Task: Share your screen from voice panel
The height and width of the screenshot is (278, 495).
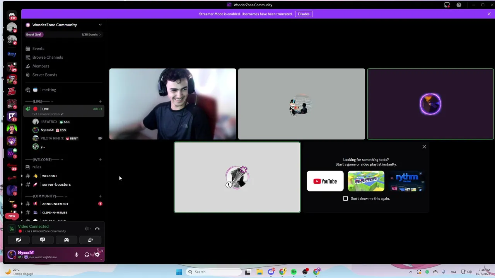Action: click(x=43, y=240)
